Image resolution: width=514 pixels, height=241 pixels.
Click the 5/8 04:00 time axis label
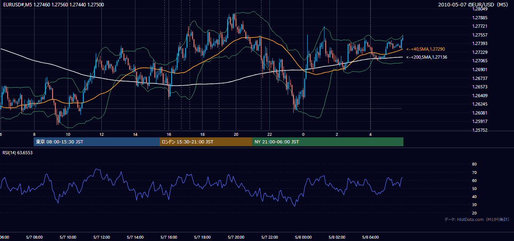[x=370, y=237]
